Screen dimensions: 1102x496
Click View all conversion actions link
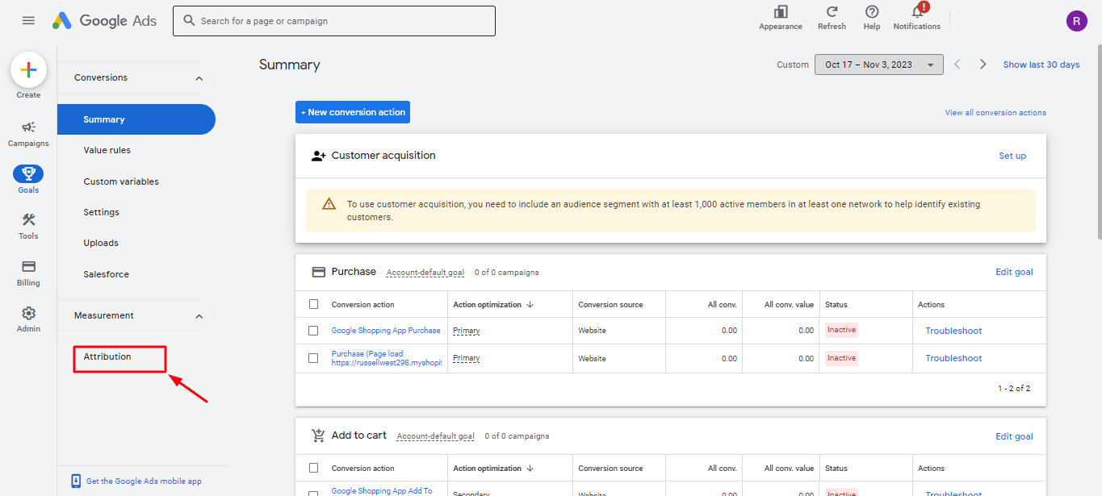point(995,113)
